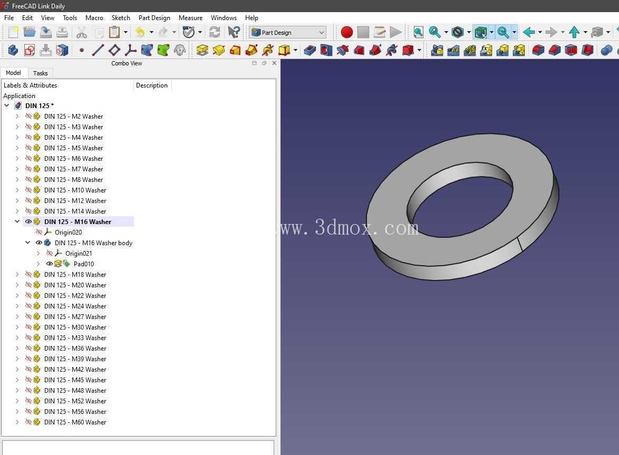Click the Additive Helix icon

pos(268,51)
